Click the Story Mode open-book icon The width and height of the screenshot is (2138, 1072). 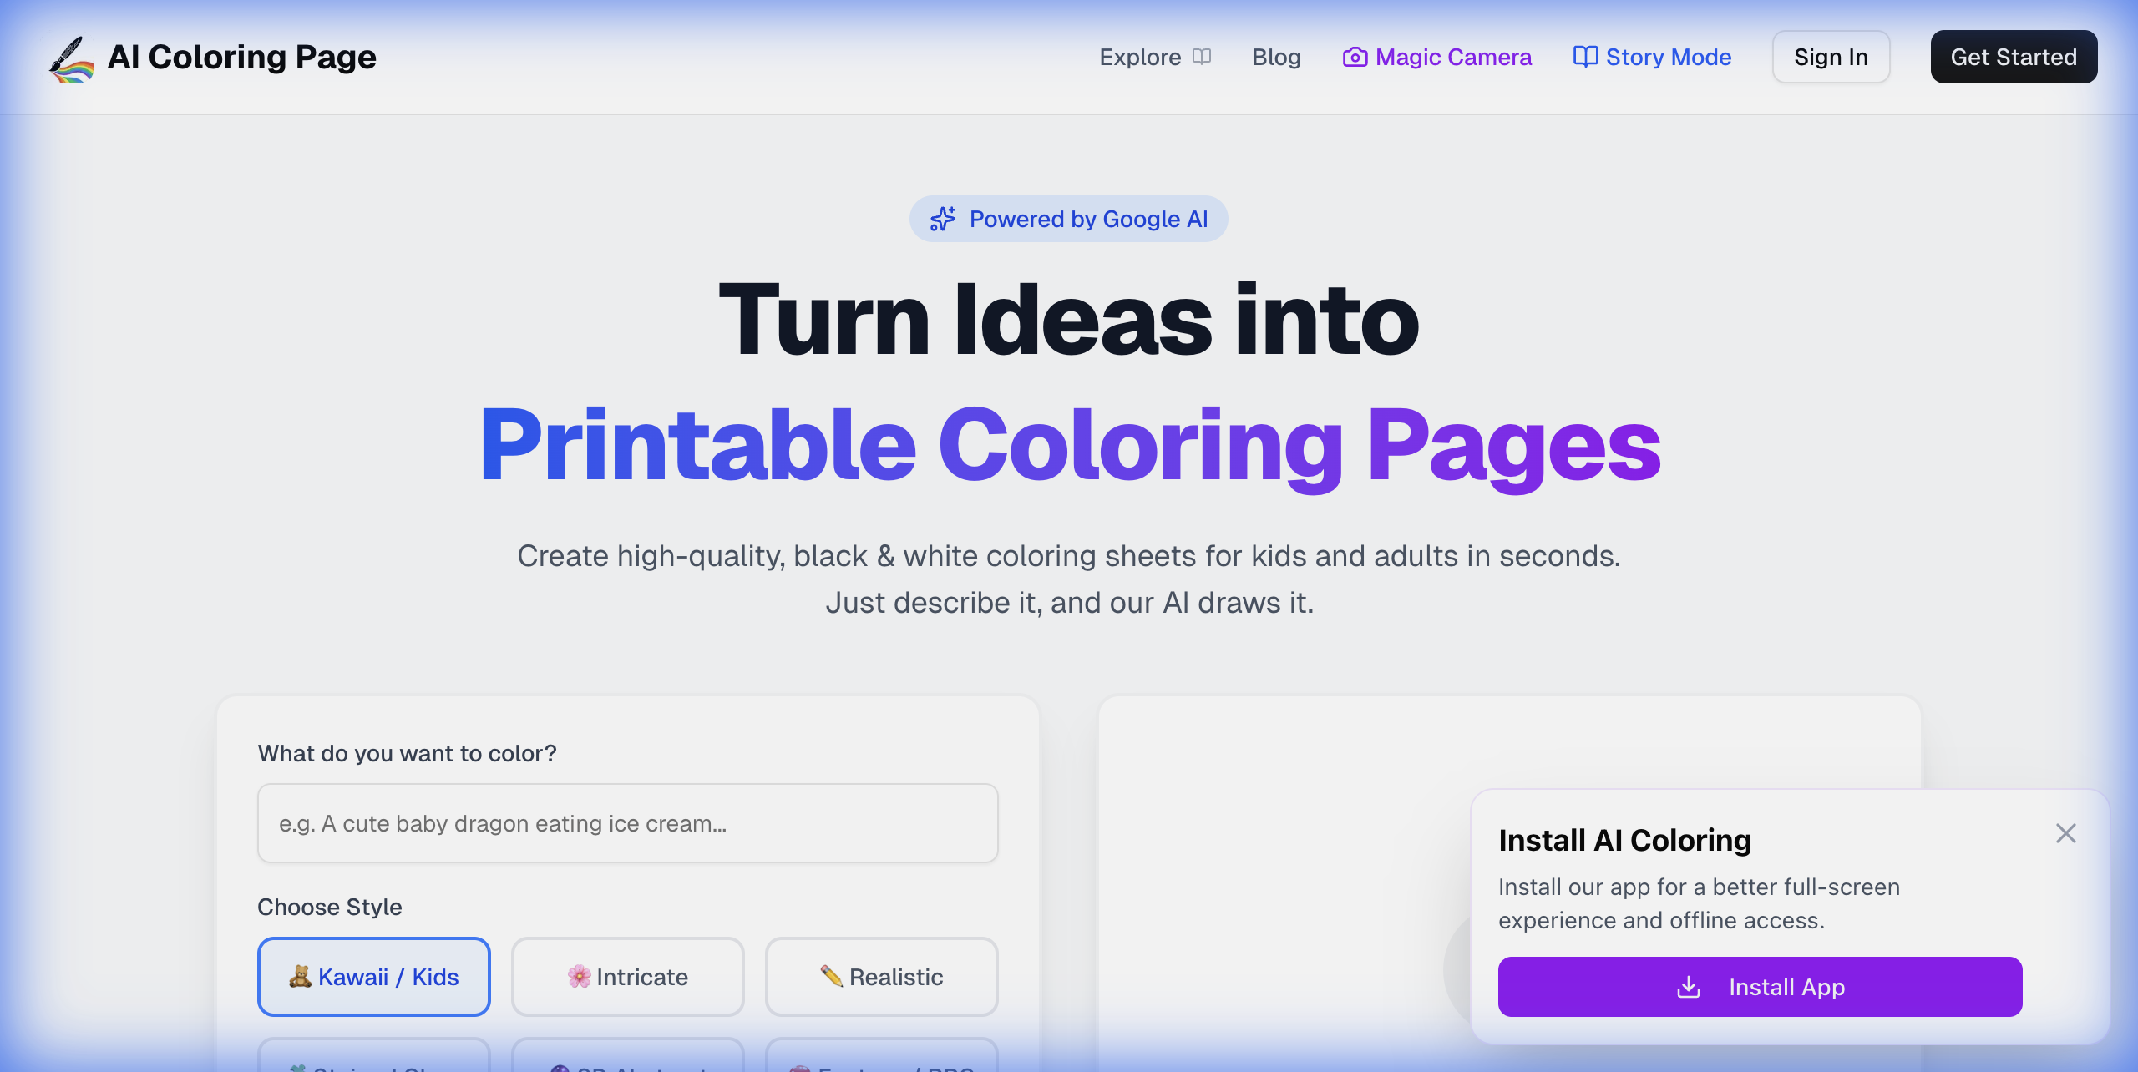pos(1584,57)
